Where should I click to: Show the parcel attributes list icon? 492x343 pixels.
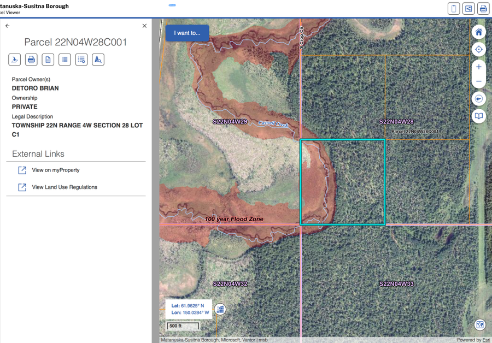click(65, 60)
